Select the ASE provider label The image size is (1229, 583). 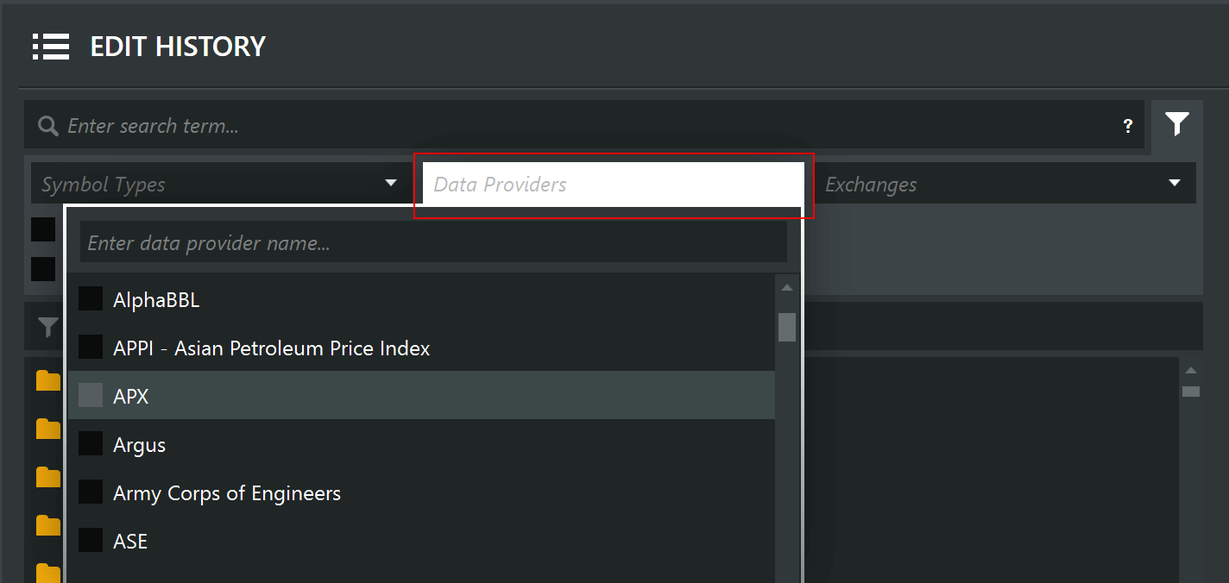click(130, 542)
